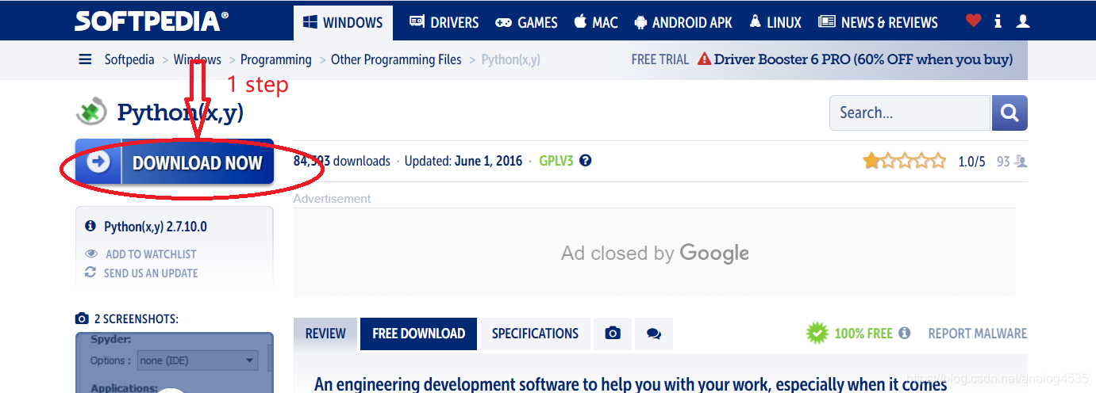The height and width of the screenshot is (393, 1096).
Task: Click the 2 SCREENSHOTS camera icon
Action: [82, 319]
